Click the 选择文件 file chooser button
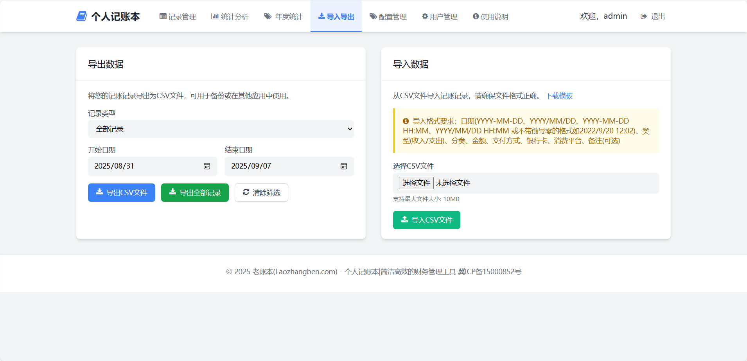 [416, 183]
